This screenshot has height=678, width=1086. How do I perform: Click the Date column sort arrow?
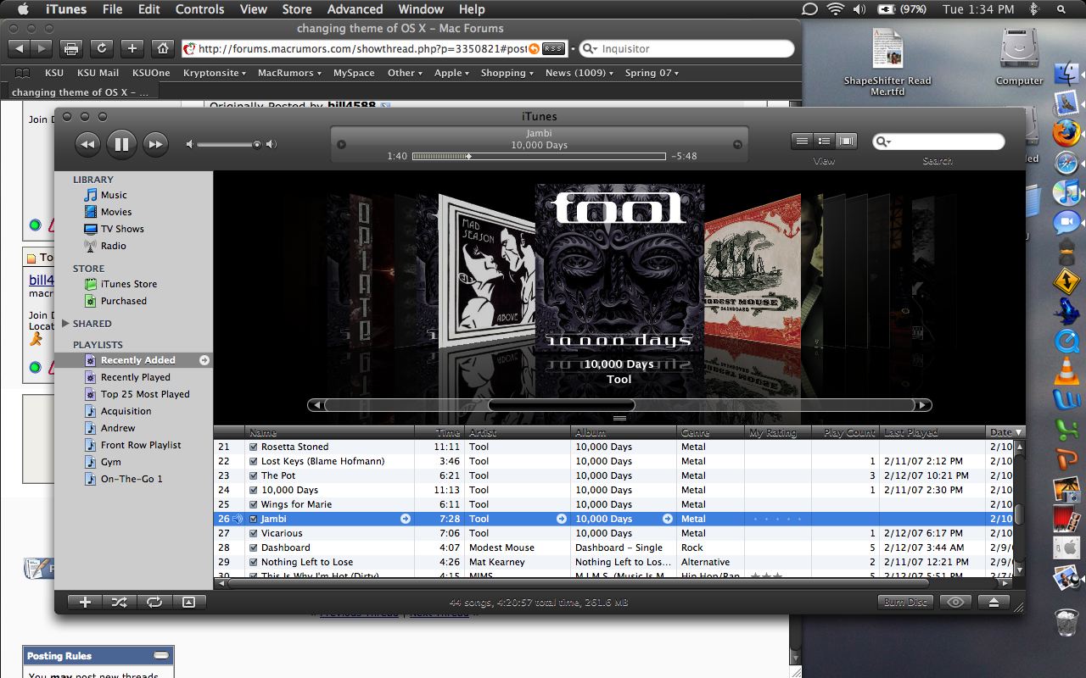tap(1019, 432)
